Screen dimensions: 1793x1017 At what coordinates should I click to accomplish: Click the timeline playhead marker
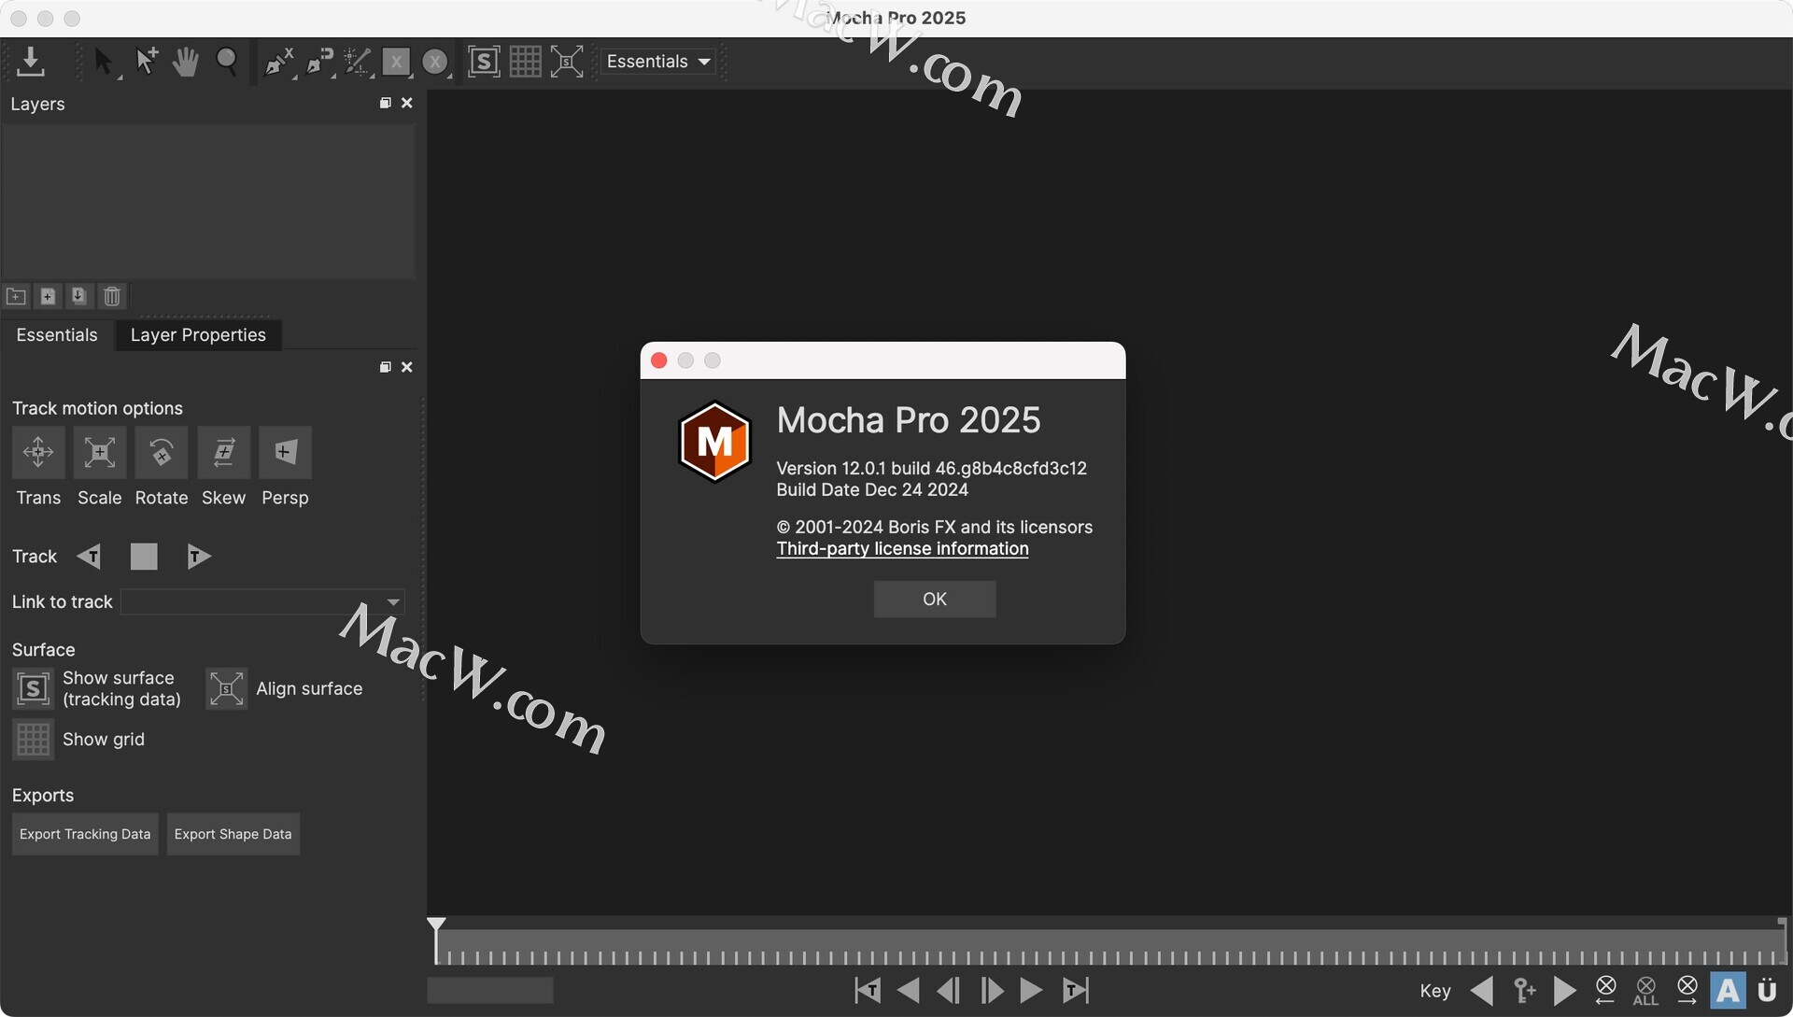click(x=436, y=926)
